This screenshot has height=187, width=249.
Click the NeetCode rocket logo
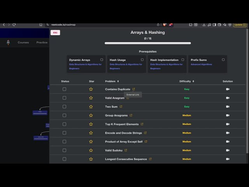pyautogui.click(x=8, y=42)
